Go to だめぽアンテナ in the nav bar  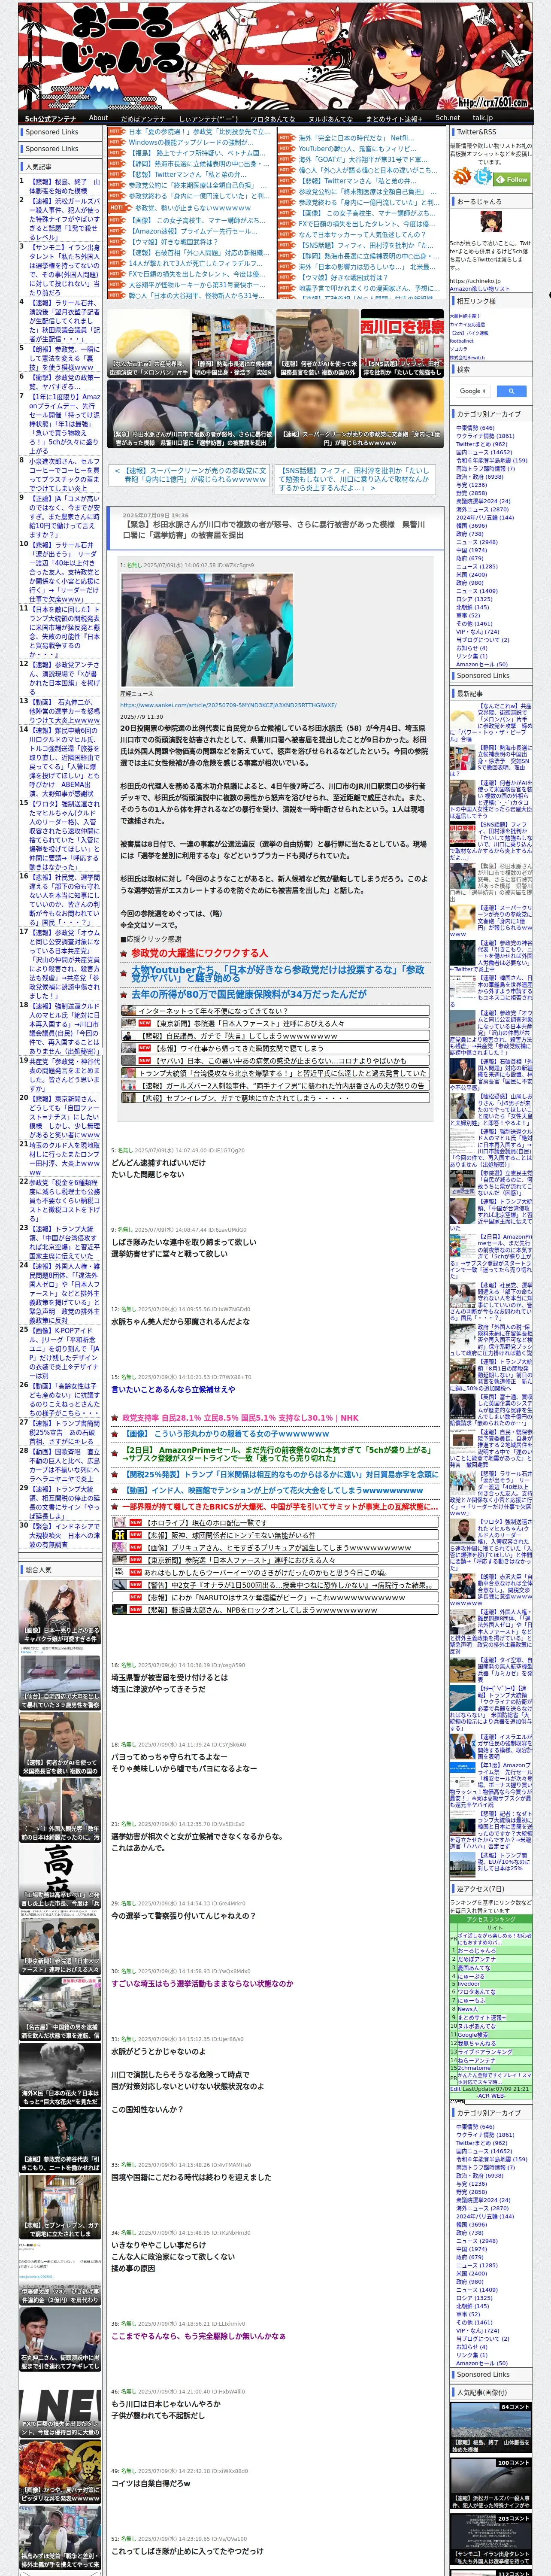(x=143, y=118)
